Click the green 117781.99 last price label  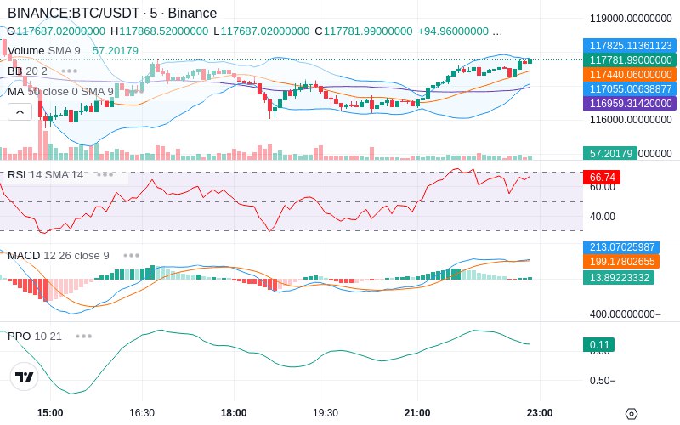click(x=630, y=59)
